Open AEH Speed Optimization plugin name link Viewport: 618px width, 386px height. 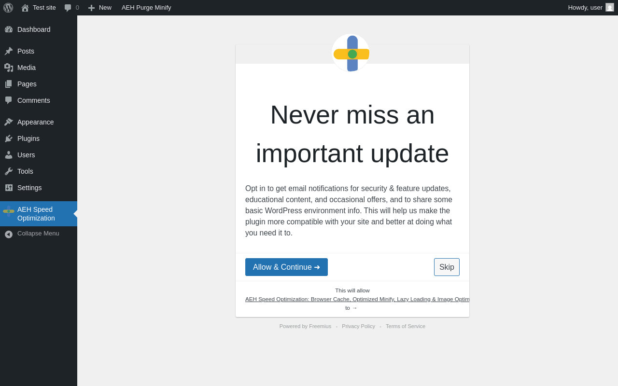(x=357, y=299)
